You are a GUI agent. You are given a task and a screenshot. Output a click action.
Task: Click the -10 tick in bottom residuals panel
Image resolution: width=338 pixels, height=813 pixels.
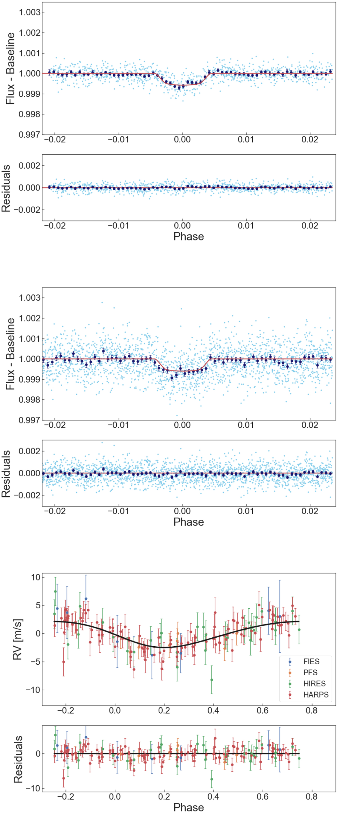tap(33, 788)
